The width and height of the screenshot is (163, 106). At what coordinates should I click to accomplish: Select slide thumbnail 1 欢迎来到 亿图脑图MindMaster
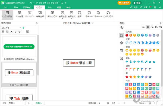(x=19, y=47)
